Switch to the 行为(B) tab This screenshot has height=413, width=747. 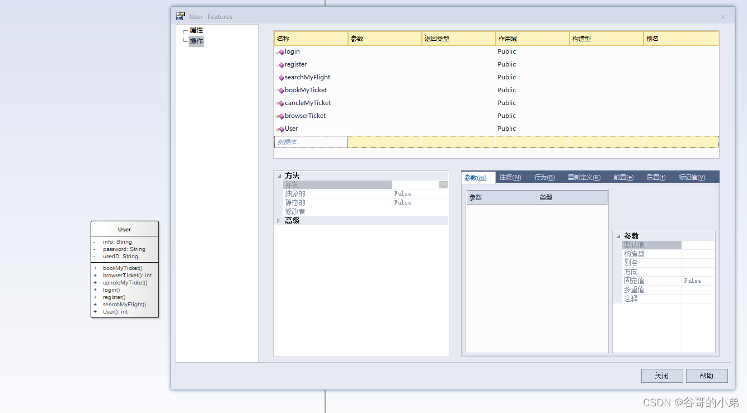coord(544,178)
